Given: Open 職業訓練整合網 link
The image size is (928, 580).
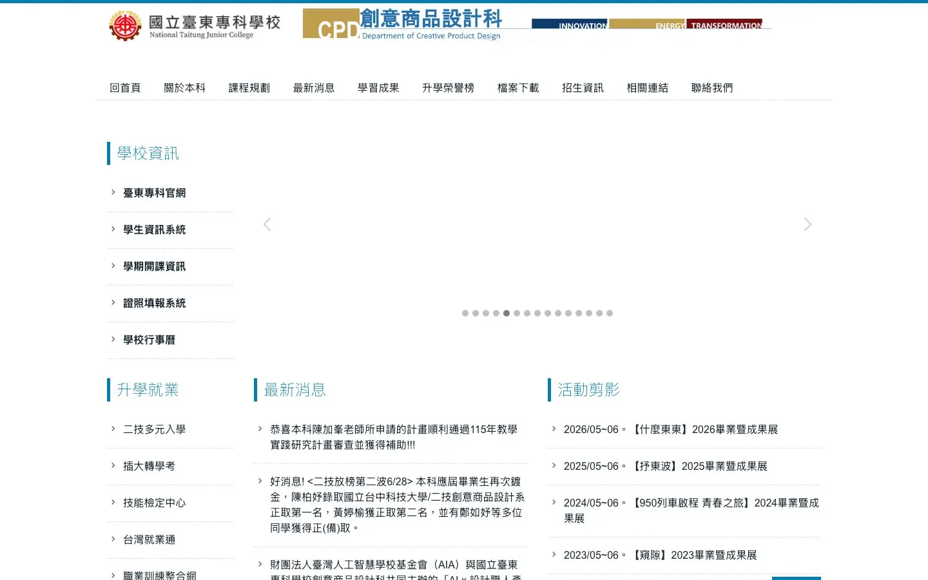Looking at the screenshot, I should [160, 575].
